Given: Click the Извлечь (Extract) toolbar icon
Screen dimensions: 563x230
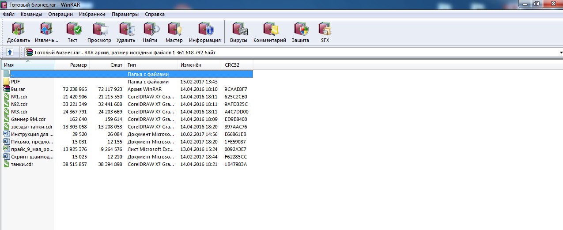Looking at the screenshot, I should pos(46,30).
